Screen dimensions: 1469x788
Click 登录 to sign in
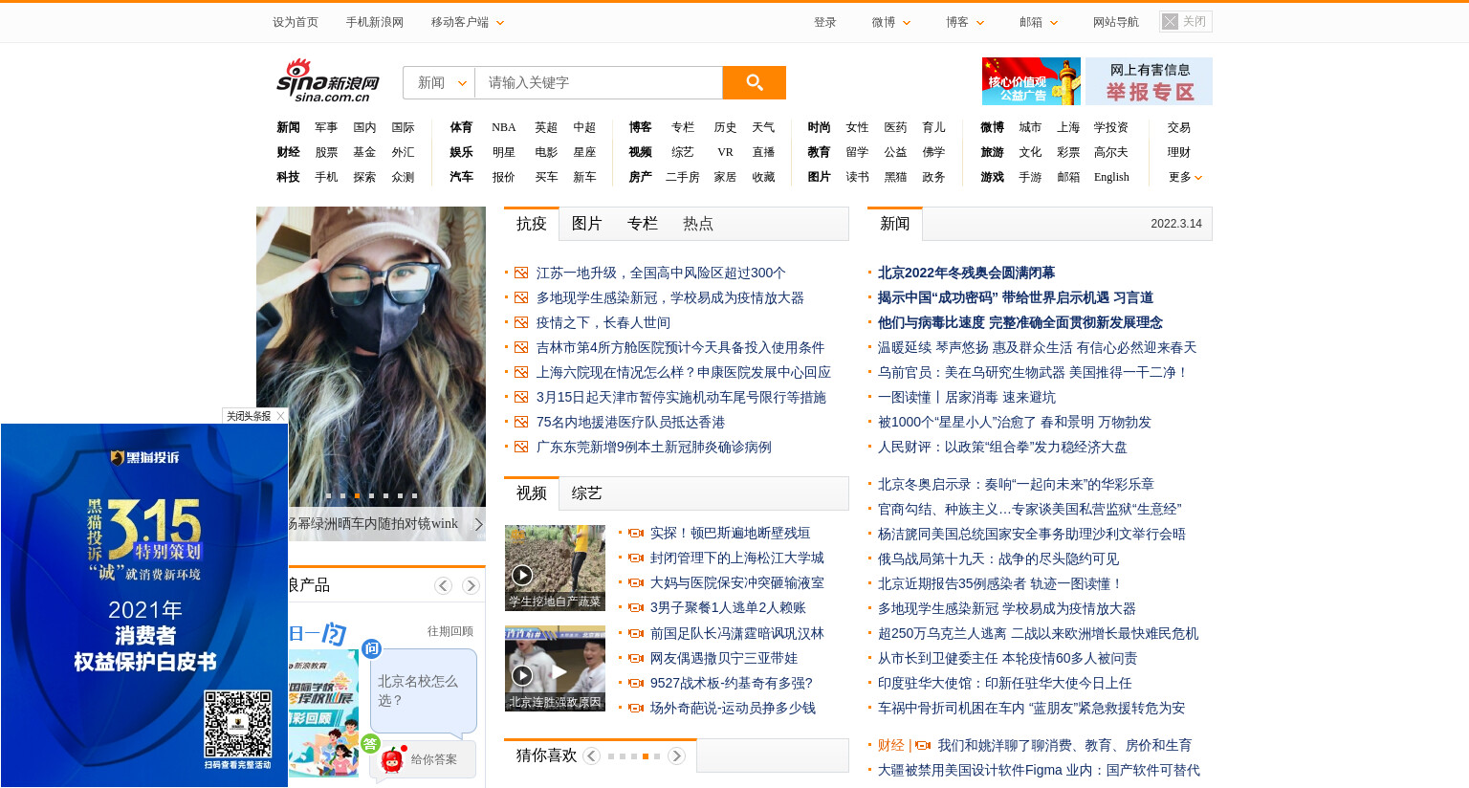tap(825, 22)
